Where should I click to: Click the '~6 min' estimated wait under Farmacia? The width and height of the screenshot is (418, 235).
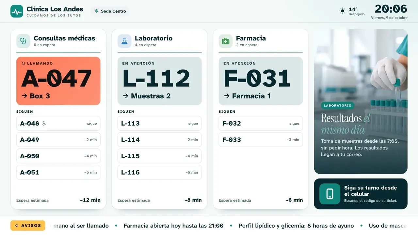[x=294, y=200]
